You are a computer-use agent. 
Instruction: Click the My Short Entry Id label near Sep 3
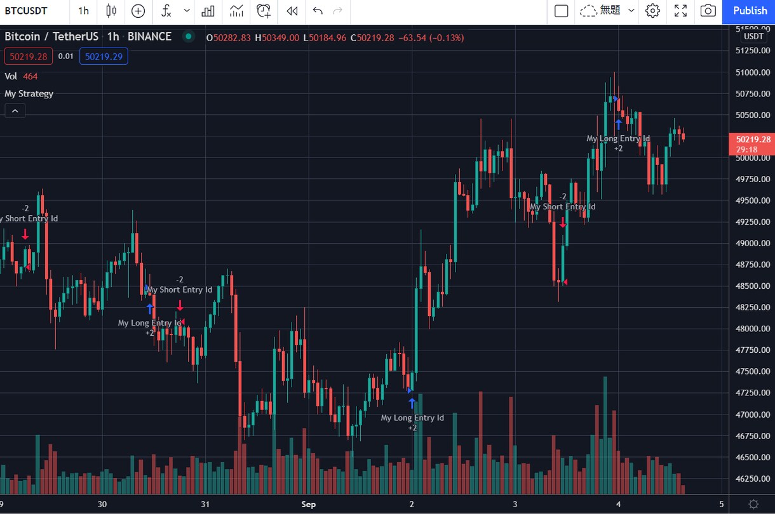[563, 207]
